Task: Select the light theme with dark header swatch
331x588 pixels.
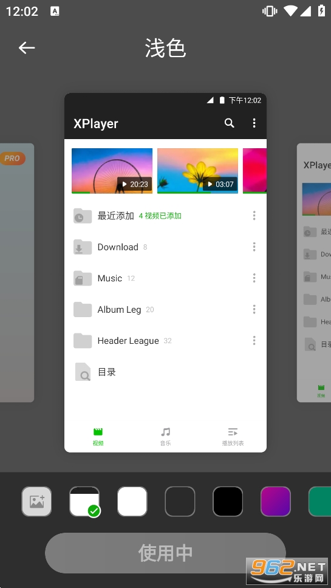Action: click(x=84, y=501)
